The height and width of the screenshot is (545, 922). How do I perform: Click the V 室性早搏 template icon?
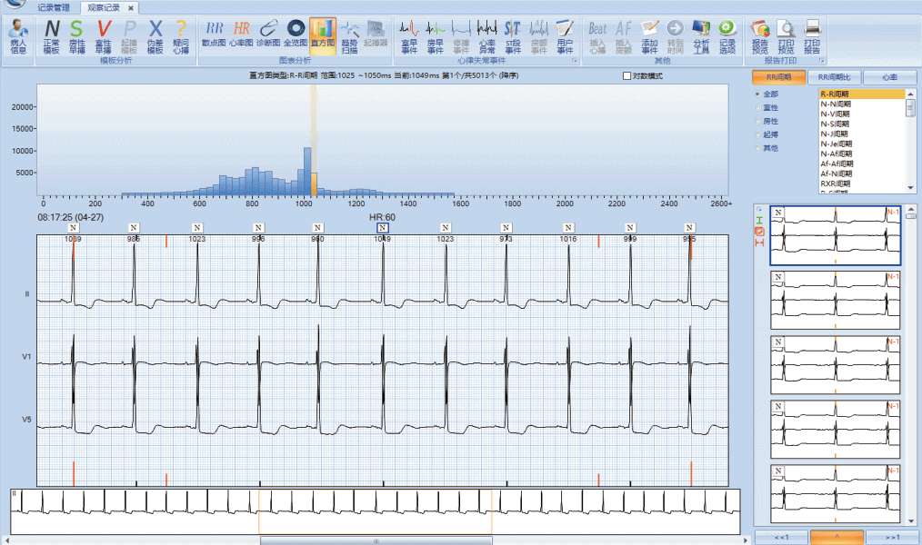tap(104, 36)
